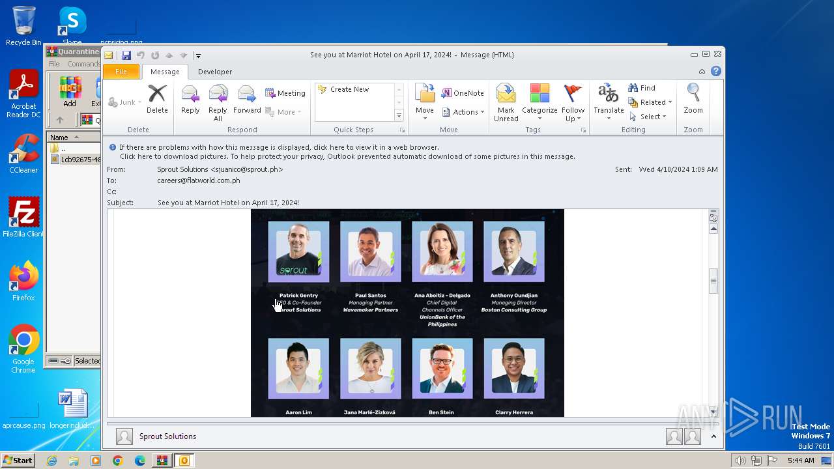Screen dimensions: 834x469
Task: Open Actions dropdown in Move group
Action: coord(463,112)
